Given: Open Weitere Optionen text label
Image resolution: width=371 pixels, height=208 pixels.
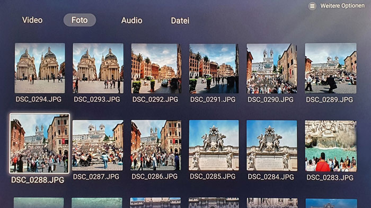Looking at the screenshot, I should coord(342,6).
